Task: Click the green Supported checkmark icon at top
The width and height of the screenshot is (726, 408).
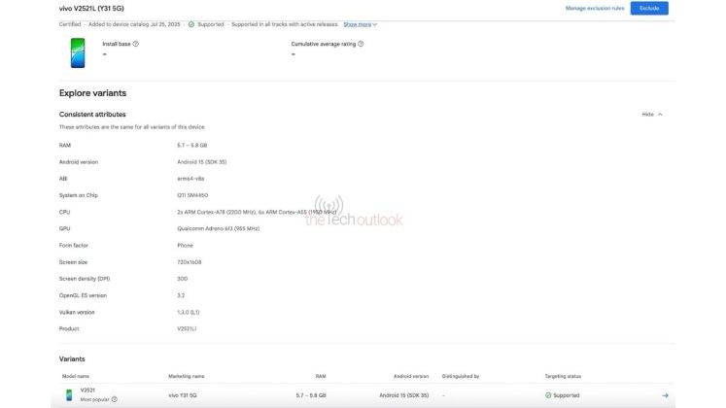Action: [x=190, y=24]
